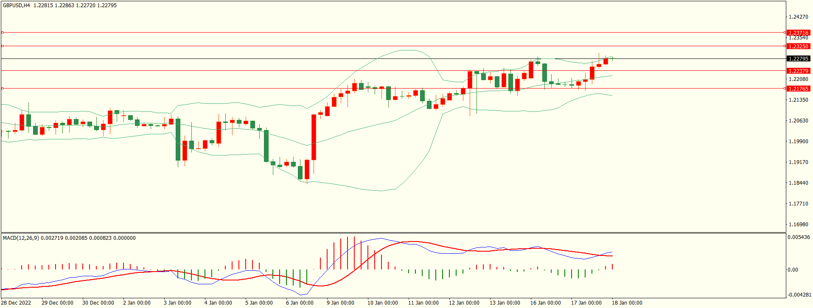
Task: Click the 1.21350 price axis value
Action: click(798, 100)
